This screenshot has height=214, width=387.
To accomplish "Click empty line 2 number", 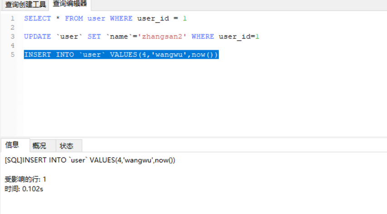I will [13, 27].
